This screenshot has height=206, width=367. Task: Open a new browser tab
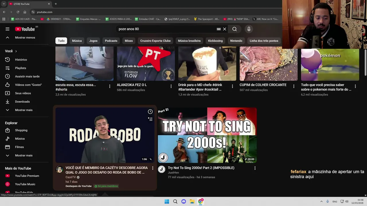[x=56, y=4]
